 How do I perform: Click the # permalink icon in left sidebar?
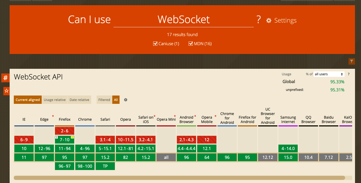tap(5, 78)
